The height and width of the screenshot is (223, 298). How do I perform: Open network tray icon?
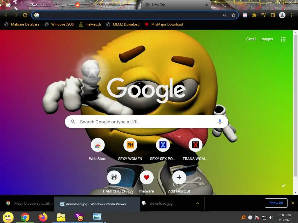[264, 217]
